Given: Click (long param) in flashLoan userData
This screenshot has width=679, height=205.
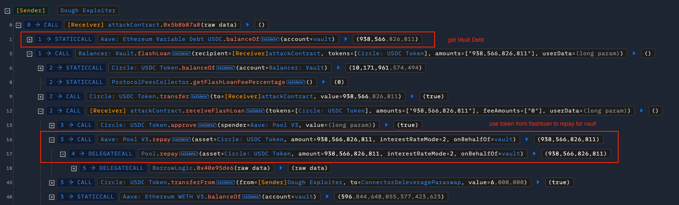Looking at the screenshot, I should click(x=599, y=54).
